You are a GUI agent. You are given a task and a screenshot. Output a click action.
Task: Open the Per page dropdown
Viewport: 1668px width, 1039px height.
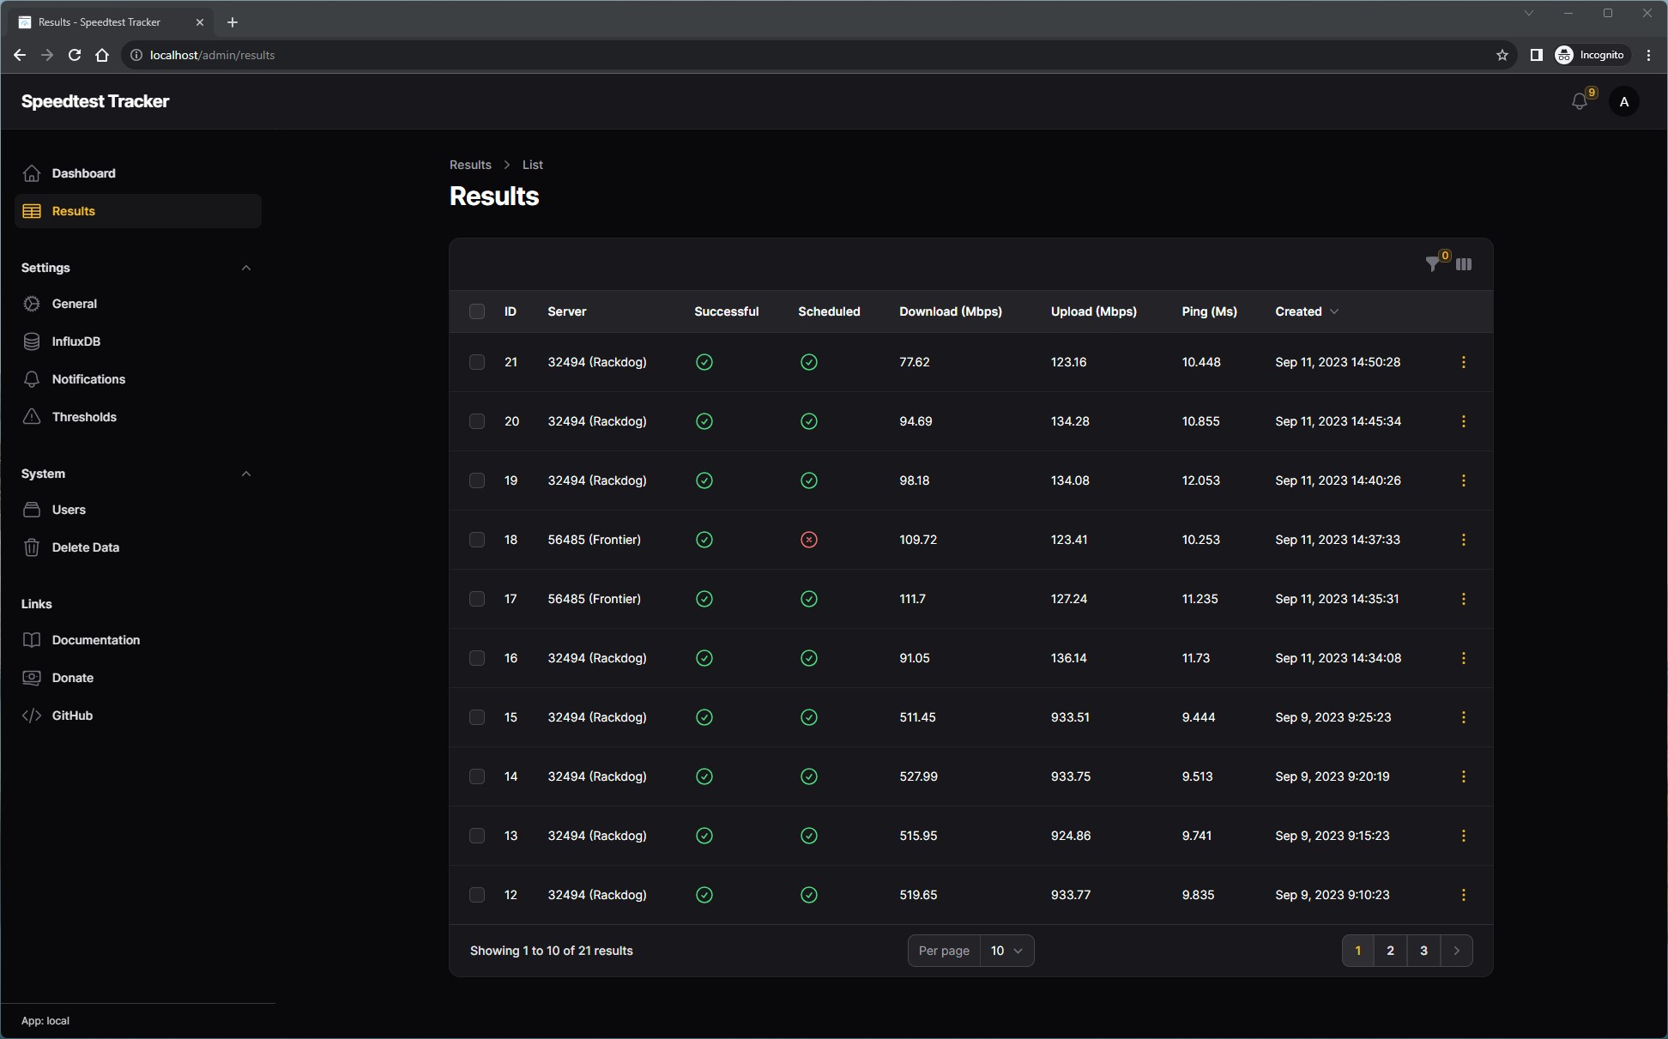pyautogui.click(x=1006, y=951)
